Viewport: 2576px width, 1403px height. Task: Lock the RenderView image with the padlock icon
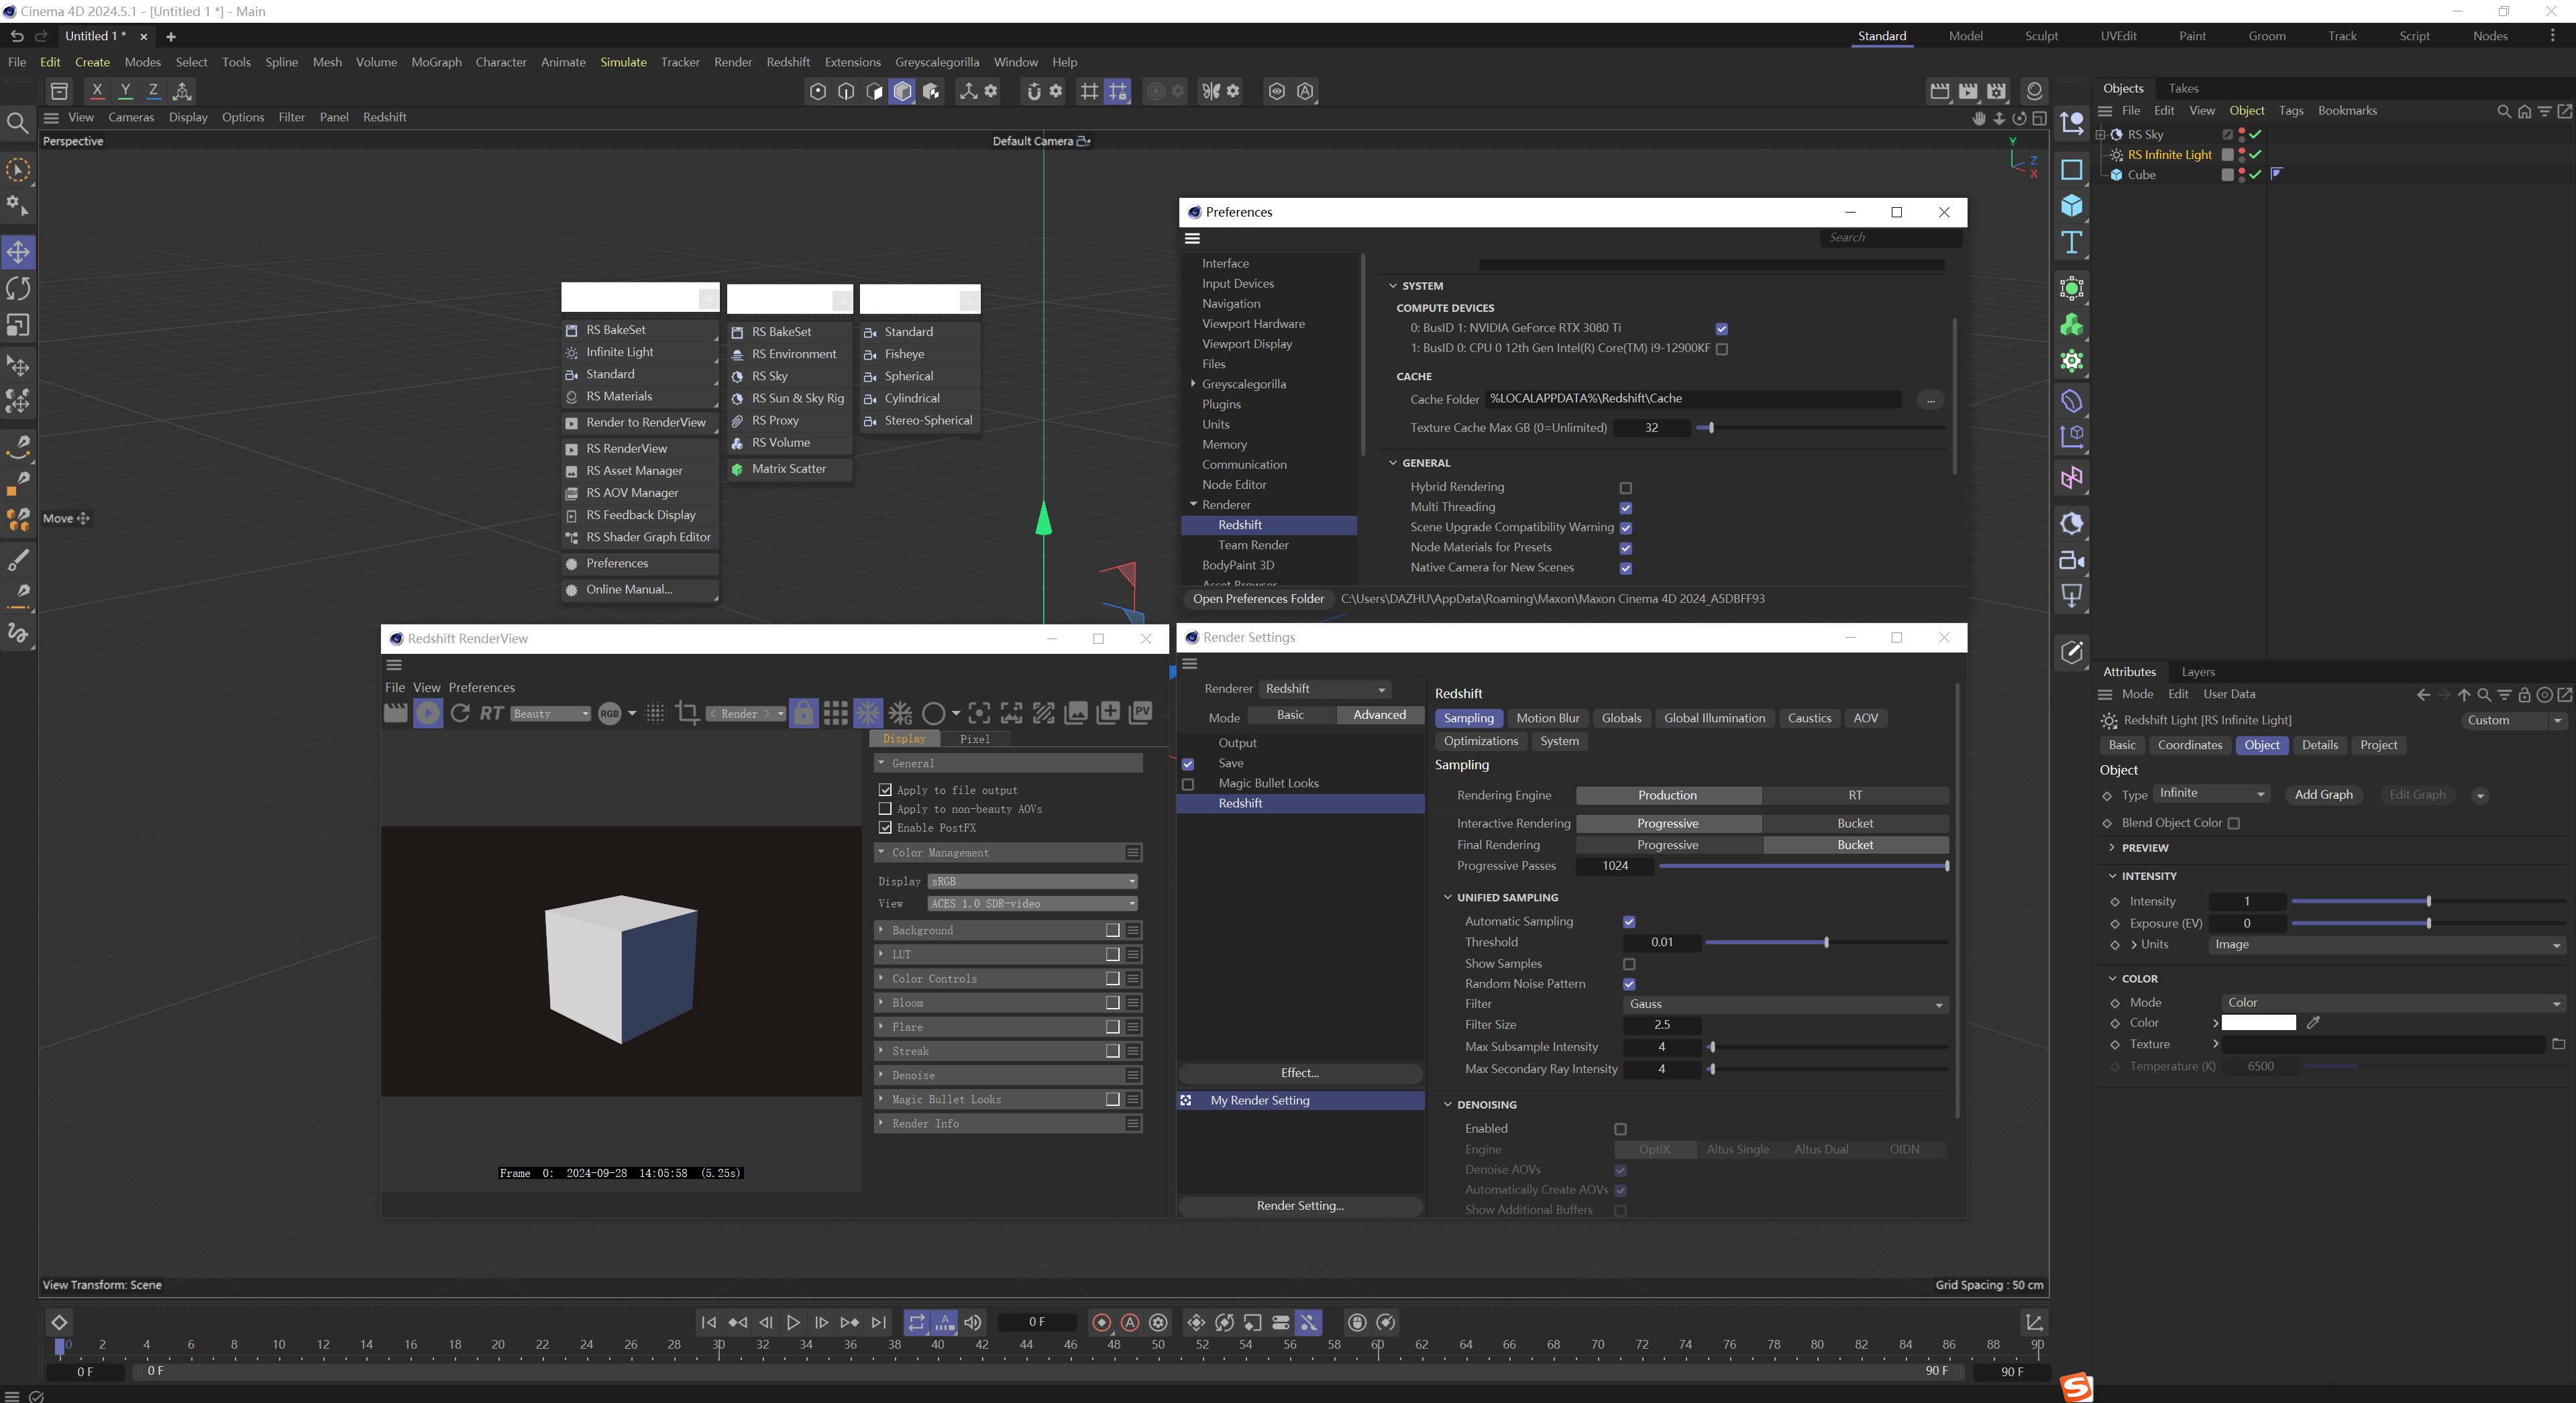(x=803, y=713)
